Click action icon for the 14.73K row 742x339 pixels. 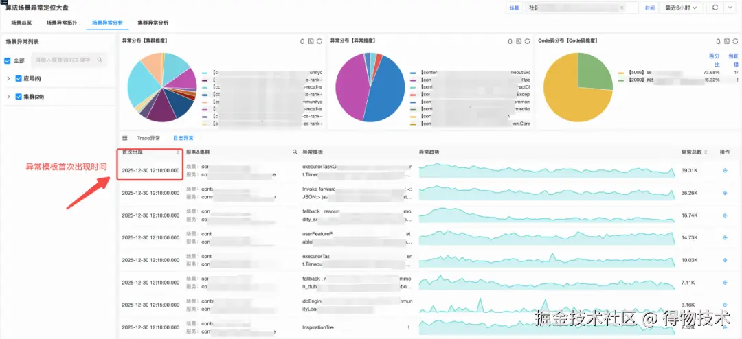[725, 237]
